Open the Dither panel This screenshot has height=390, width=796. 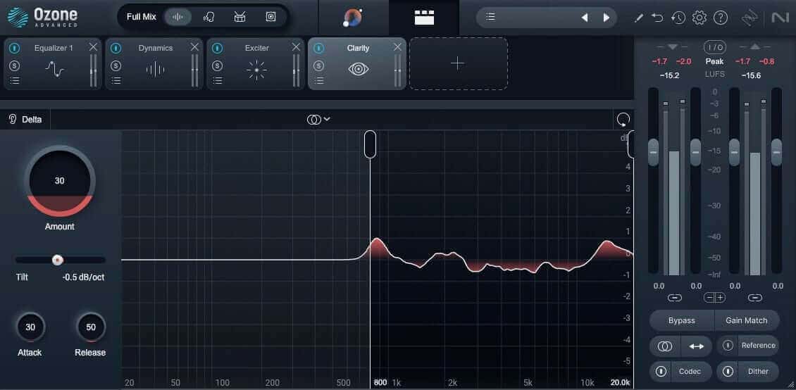point(759,372)
